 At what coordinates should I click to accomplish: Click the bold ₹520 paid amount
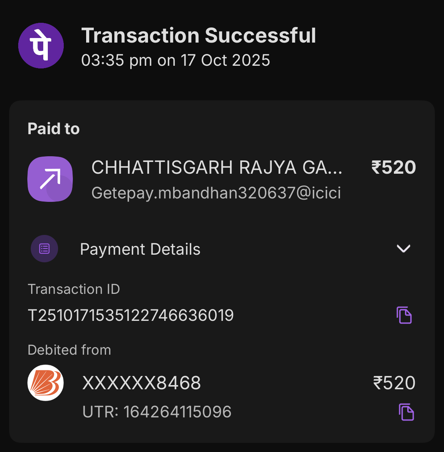point(394,168)
